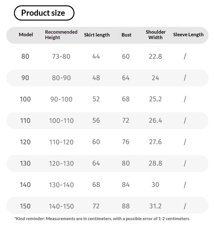The height and width of the screenshot is (225, 214).
Task: Select the Skirt length column header
Action: point(97,35)
